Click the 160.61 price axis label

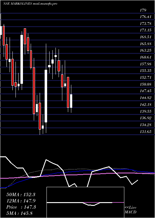pyautogui.click(x=145, y=57)
